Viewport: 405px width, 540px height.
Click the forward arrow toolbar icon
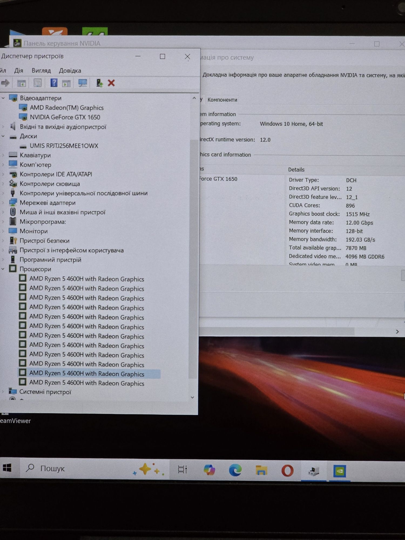coord(5,83)
